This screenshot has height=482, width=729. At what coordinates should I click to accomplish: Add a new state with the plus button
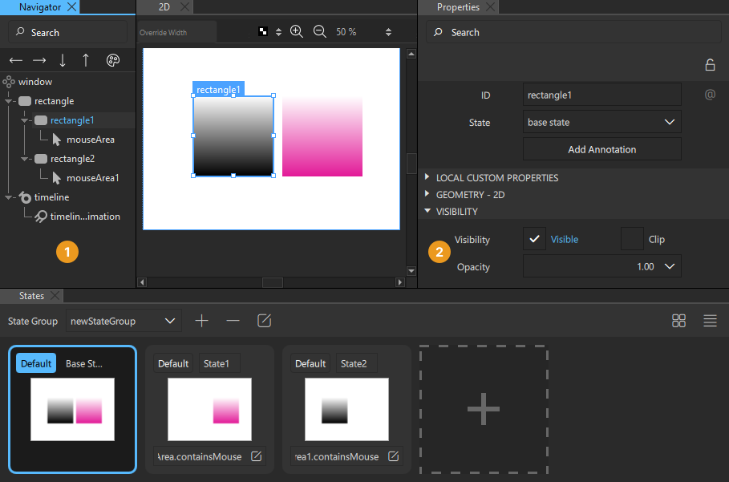[201, 320]
